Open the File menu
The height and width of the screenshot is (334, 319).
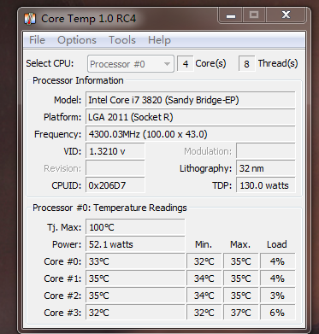[x=37, y=40]
